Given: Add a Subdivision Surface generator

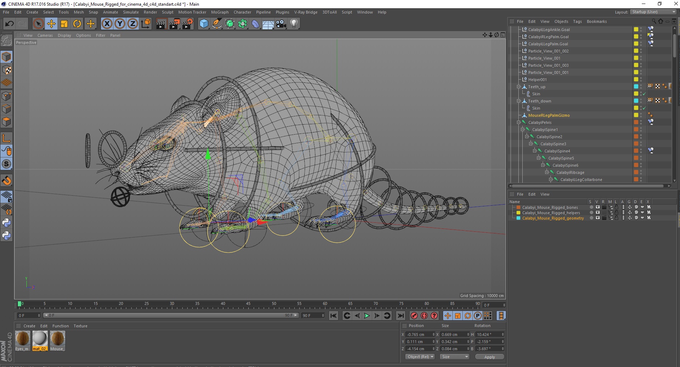Looking at the screenshot, I should click(x=230, y=24).
